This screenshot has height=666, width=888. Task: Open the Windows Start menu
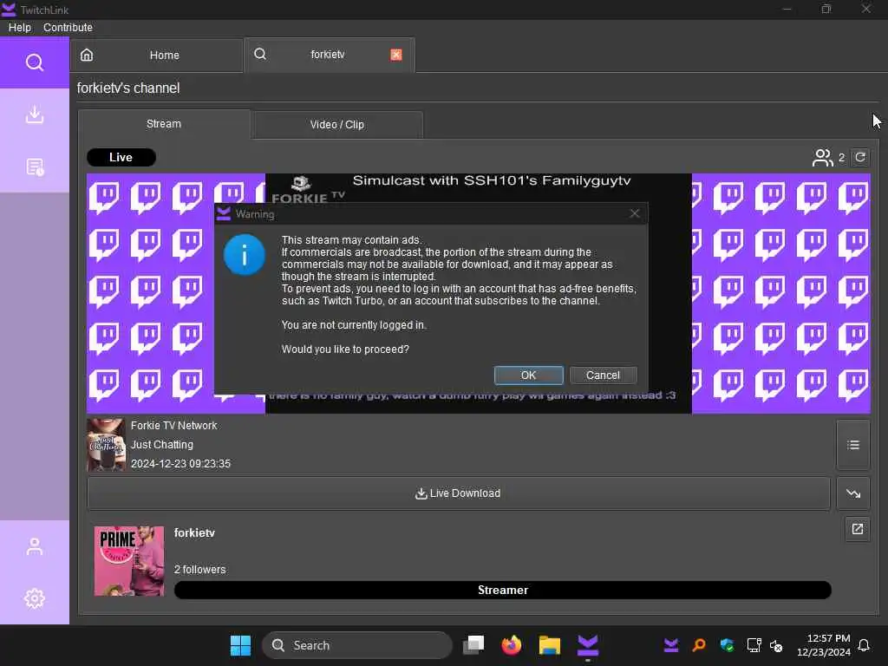tap(241, 645)
